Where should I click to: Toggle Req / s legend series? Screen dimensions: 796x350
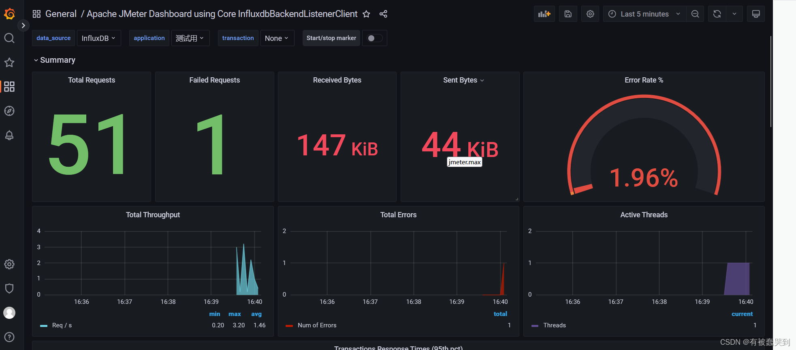tap(62, 325)
